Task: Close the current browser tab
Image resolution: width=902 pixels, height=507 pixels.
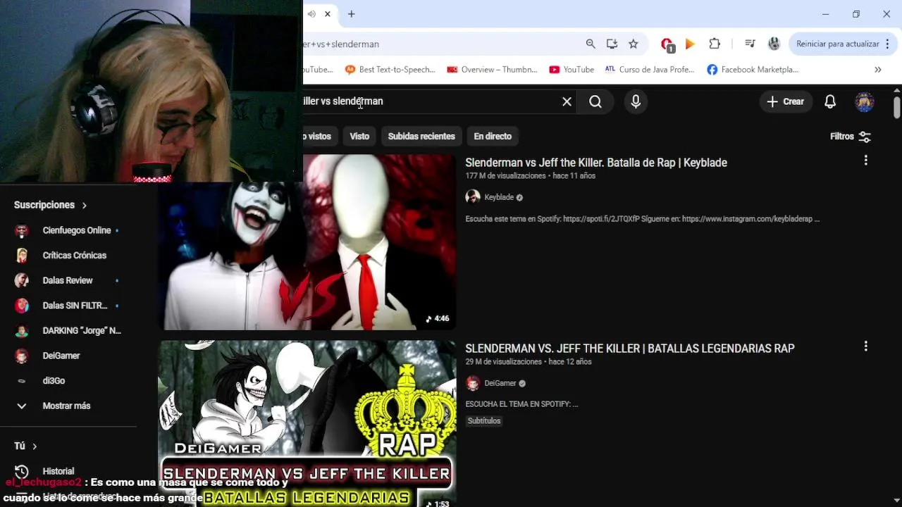Action: pyautogui.click(x=328, y=14)
